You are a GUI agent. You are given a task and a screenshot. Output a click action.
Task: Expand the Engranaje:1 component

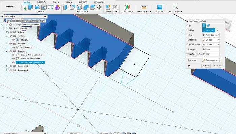[x=7, y=70]
